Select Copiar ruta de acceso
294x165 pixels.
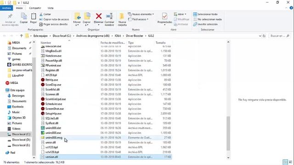pyautogui.click(x=54, y=19)
